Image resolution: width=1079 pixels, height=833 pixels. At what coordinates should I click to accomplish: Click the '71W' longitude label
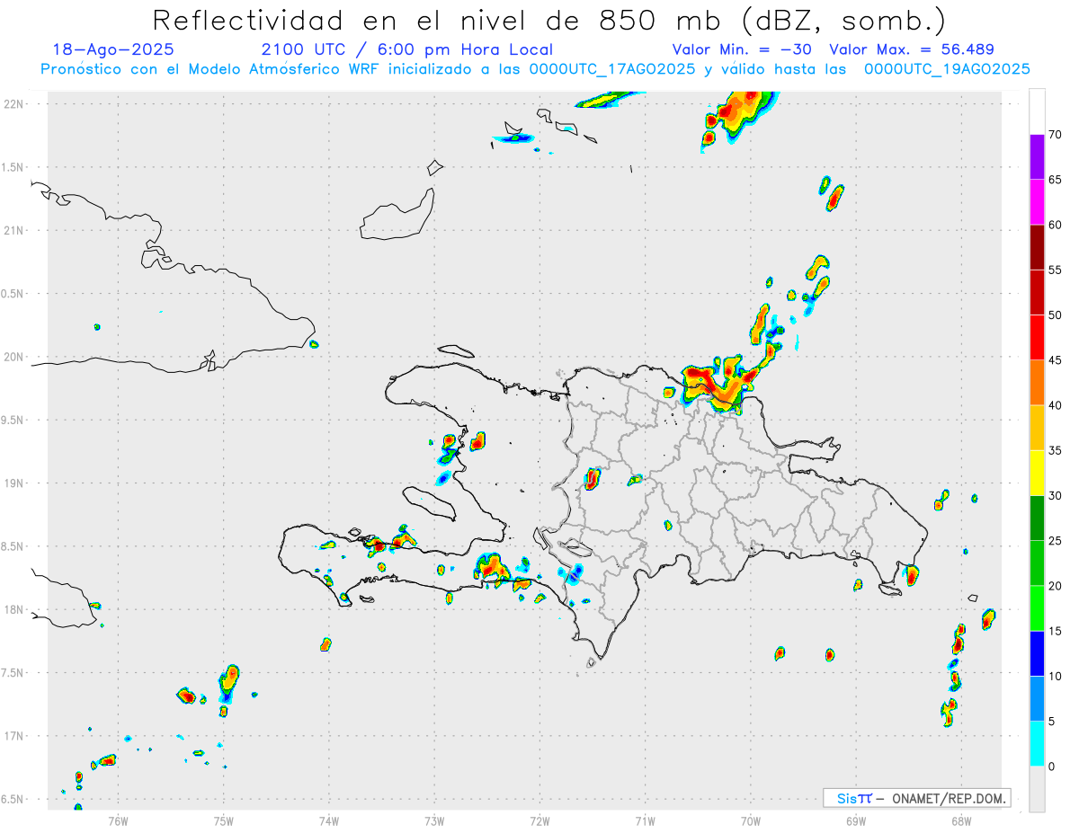tap(645, 820)
